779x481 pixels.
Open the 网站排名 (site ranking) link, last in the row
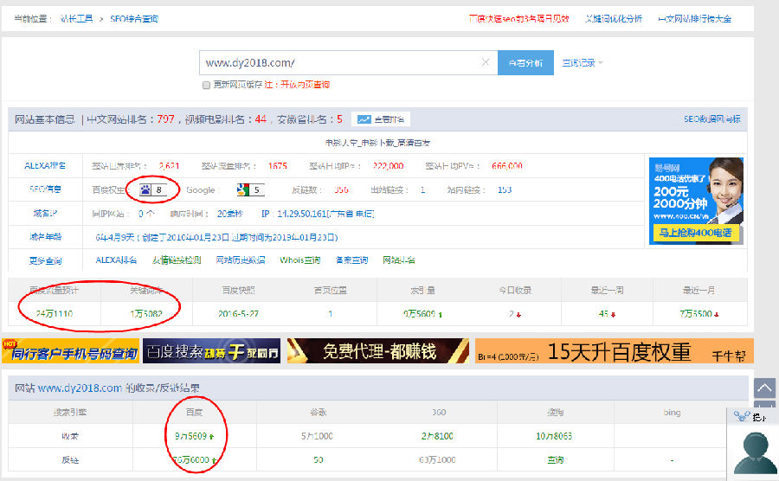399,260
